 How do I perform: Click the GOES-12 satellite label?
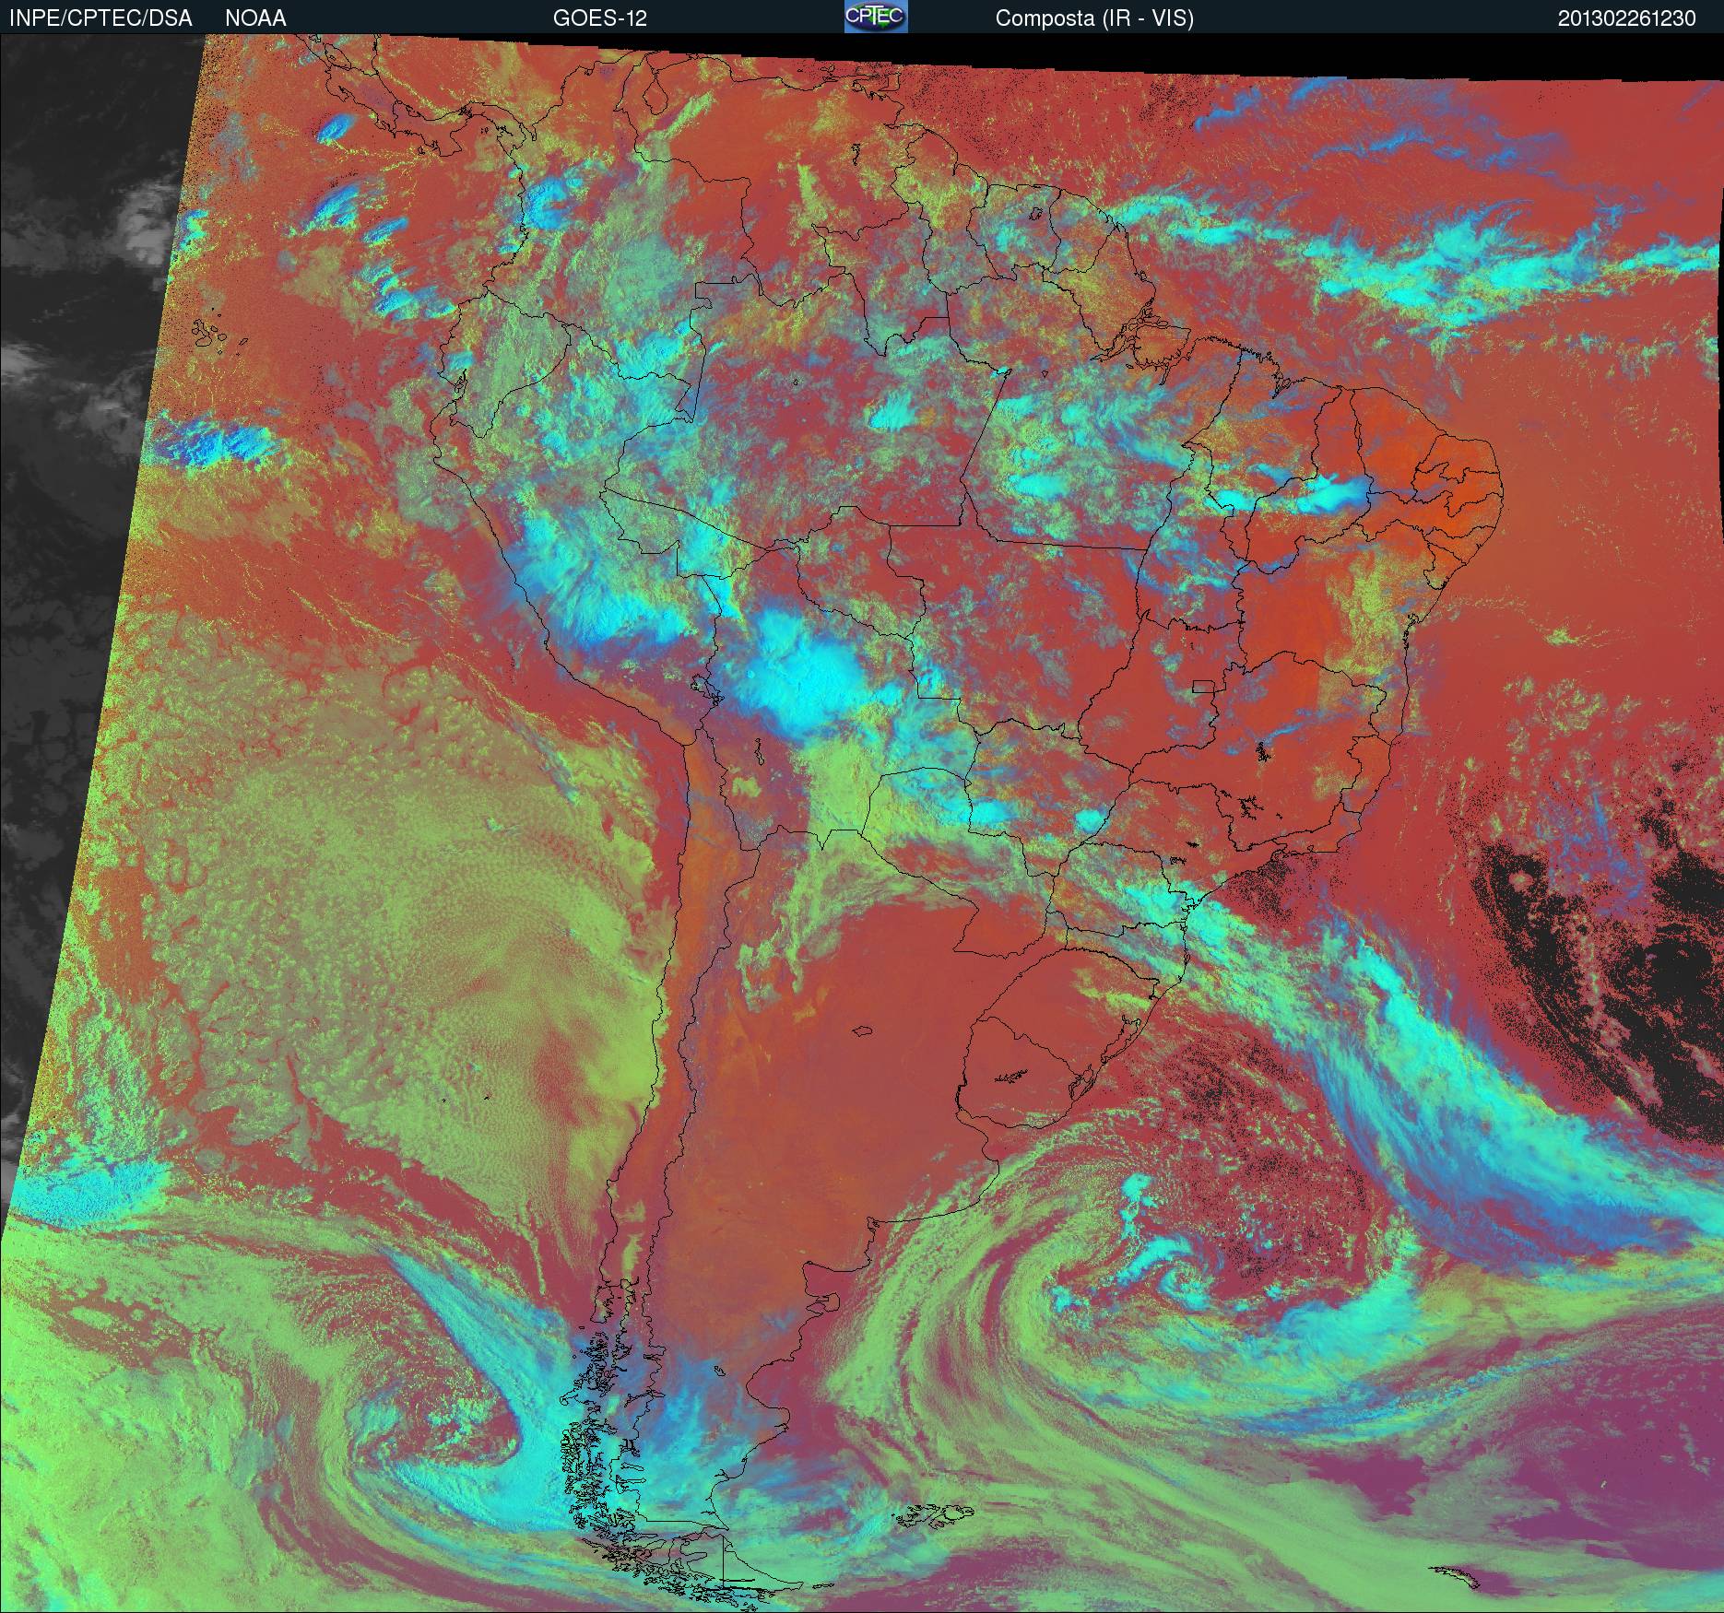[x=600, y=18]
